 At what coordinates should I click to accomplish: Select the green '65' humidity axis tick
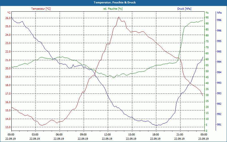pos(207,53)
